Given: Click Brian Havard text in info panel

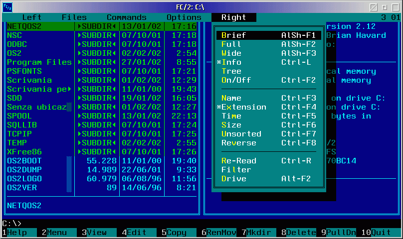Looking at the screenshot, I should [356, 35].
